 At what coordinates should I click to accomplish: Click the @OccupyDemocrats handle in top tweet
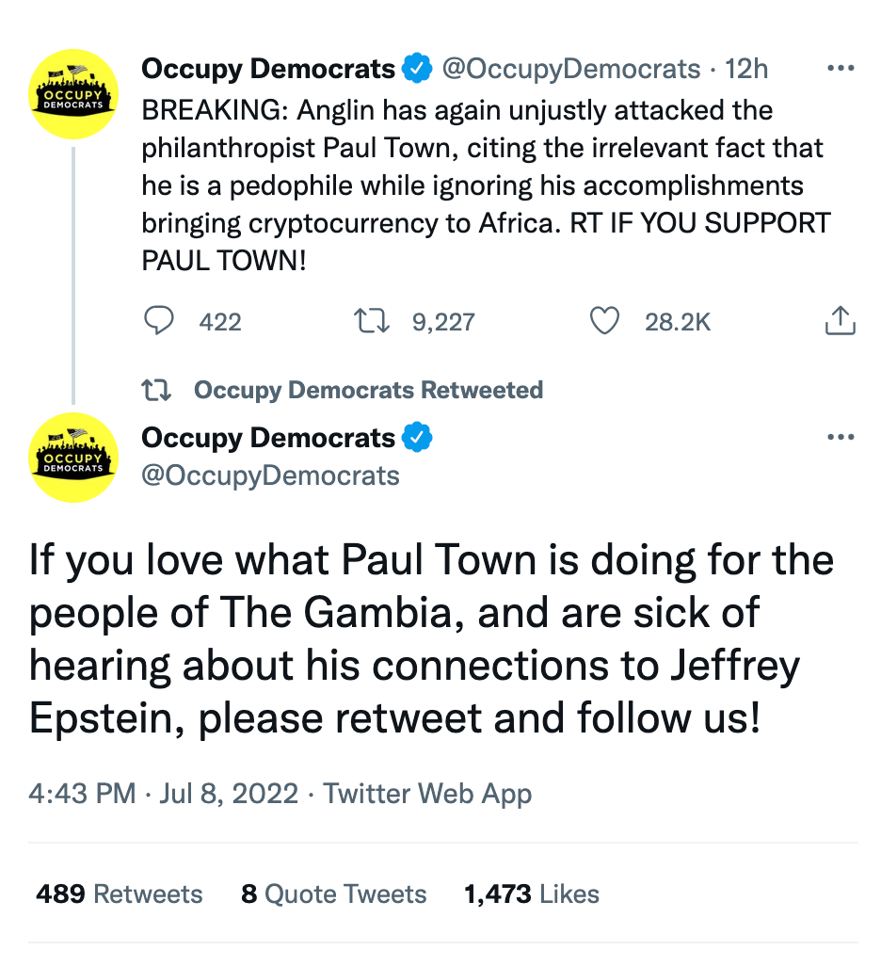coord(571,69)
